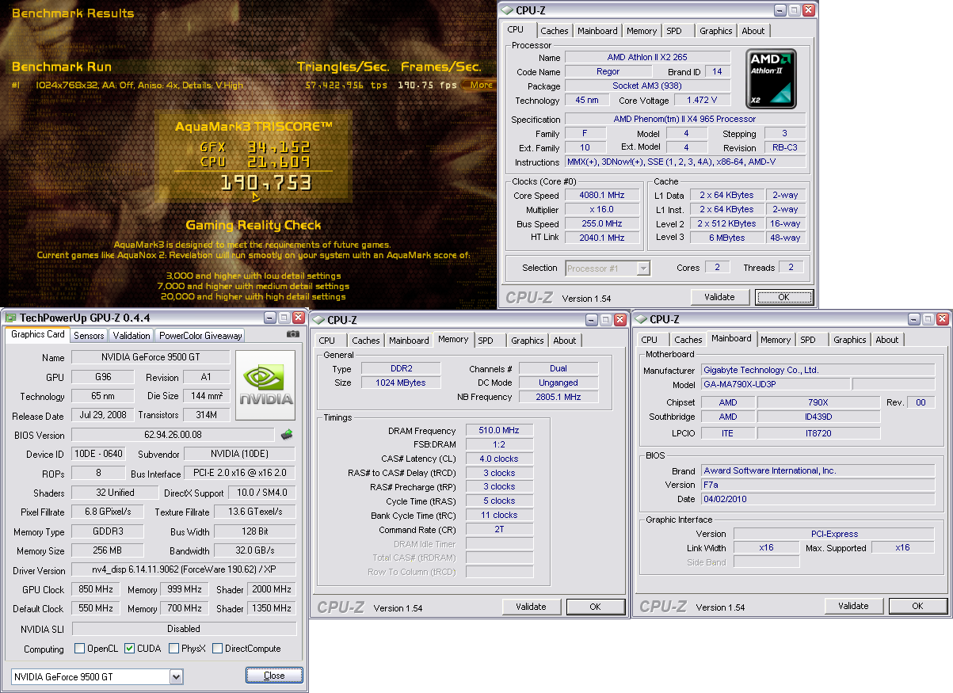Open Mainboard tab in top CPU-Z window
Image resolution: width=953 pixels, height=693 pixels.
[x=597, y=31]
